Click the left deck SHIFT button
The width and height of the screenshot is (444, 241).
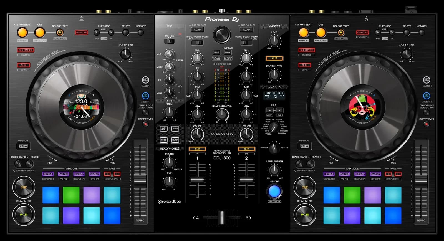[24, 146]
